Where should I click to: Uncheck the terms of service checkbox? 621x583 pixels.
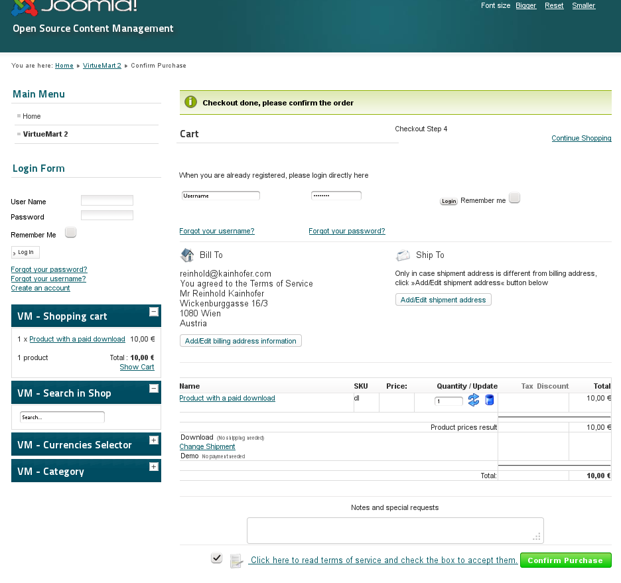pyautogui.click(x=217, y=558)
